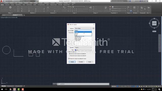
Task: Click the Match Properties tool icon
Action: tap(106, 8)
